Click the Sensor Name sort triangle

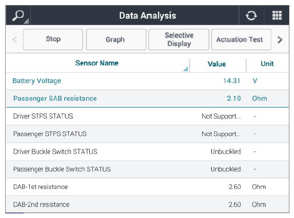point(186,69)
